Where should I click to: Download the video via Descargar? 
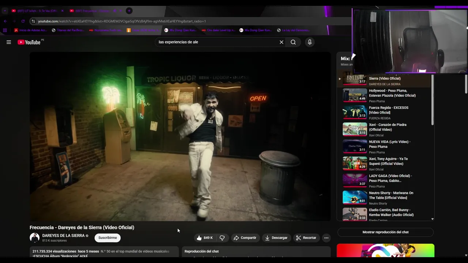click(276, 238)
